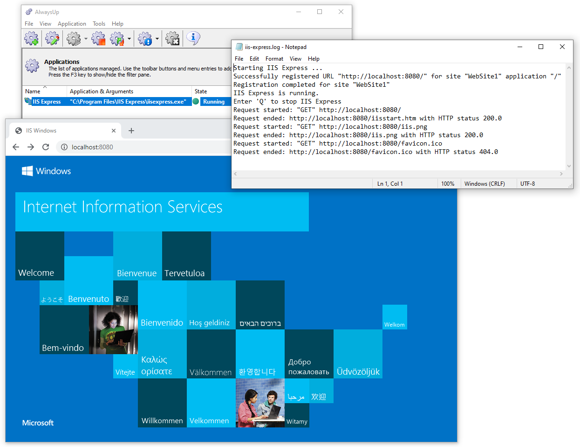Viewport: 580px width, 447px height.
Task: Click the localhost:8080 address field
Action: click(x=92, y=147)
